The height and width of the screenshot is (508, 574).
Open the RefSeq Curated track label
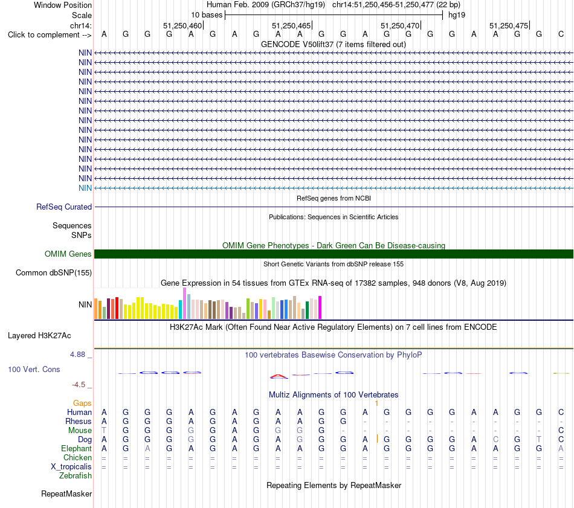coord(64,207)
